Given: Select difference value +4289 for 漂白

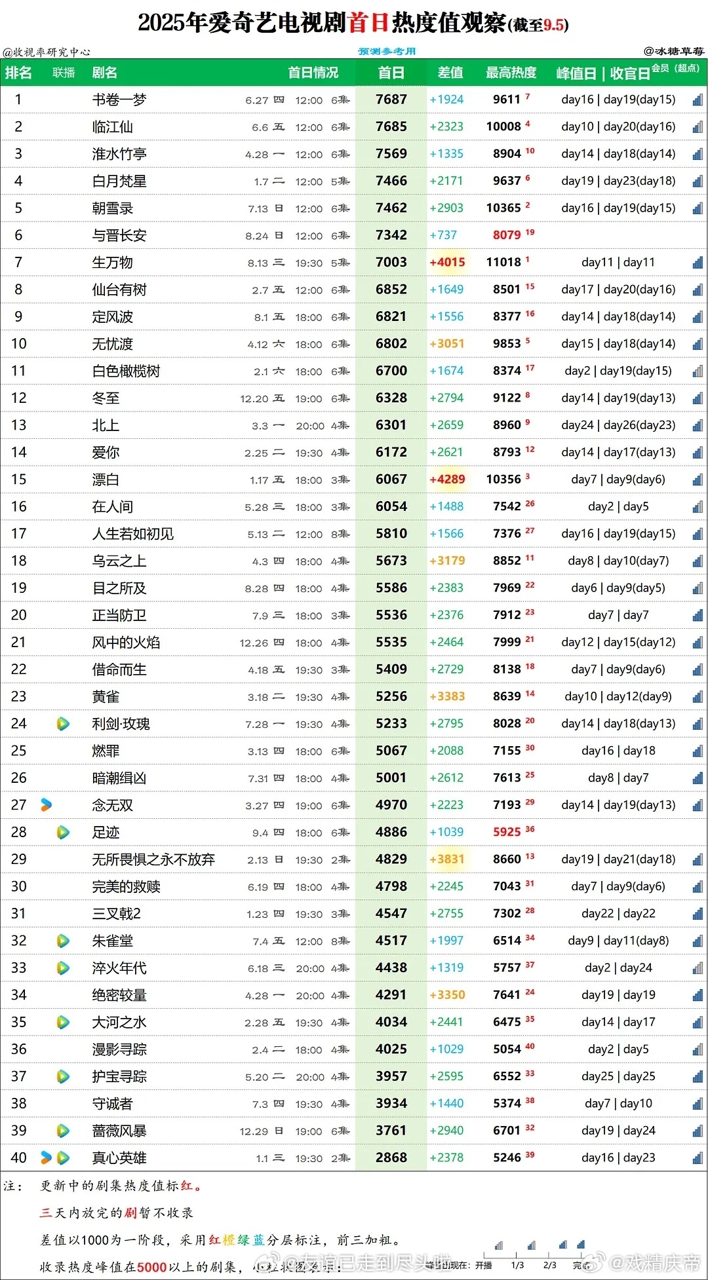Looking at the screenshot, I should [447, 480].
